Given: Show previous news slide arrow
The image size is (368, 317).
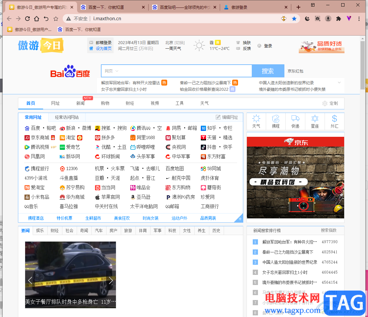Looking at the screenshot, I should (x=30, y=280).
